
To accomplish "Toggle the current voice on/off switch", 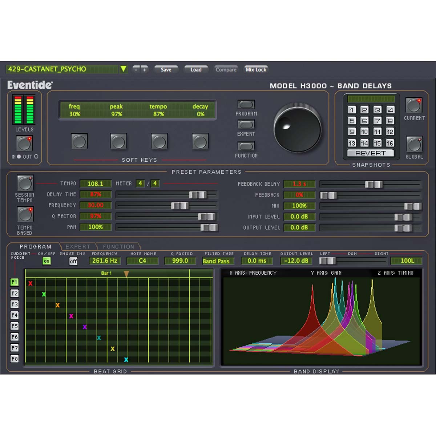I will (47, 261).
